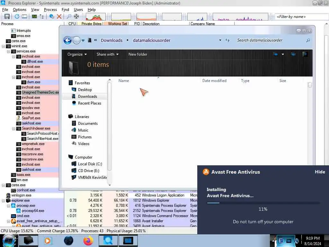The height and width of the screenshot is (247, 329).
Task: Click the refresh arrows beside address bar
Action: coord(227,40)
